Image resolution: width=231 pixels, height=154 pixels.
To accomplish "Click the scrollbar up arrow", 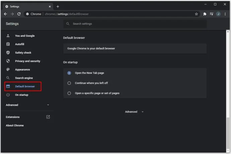I will click(x=228, y=31).
